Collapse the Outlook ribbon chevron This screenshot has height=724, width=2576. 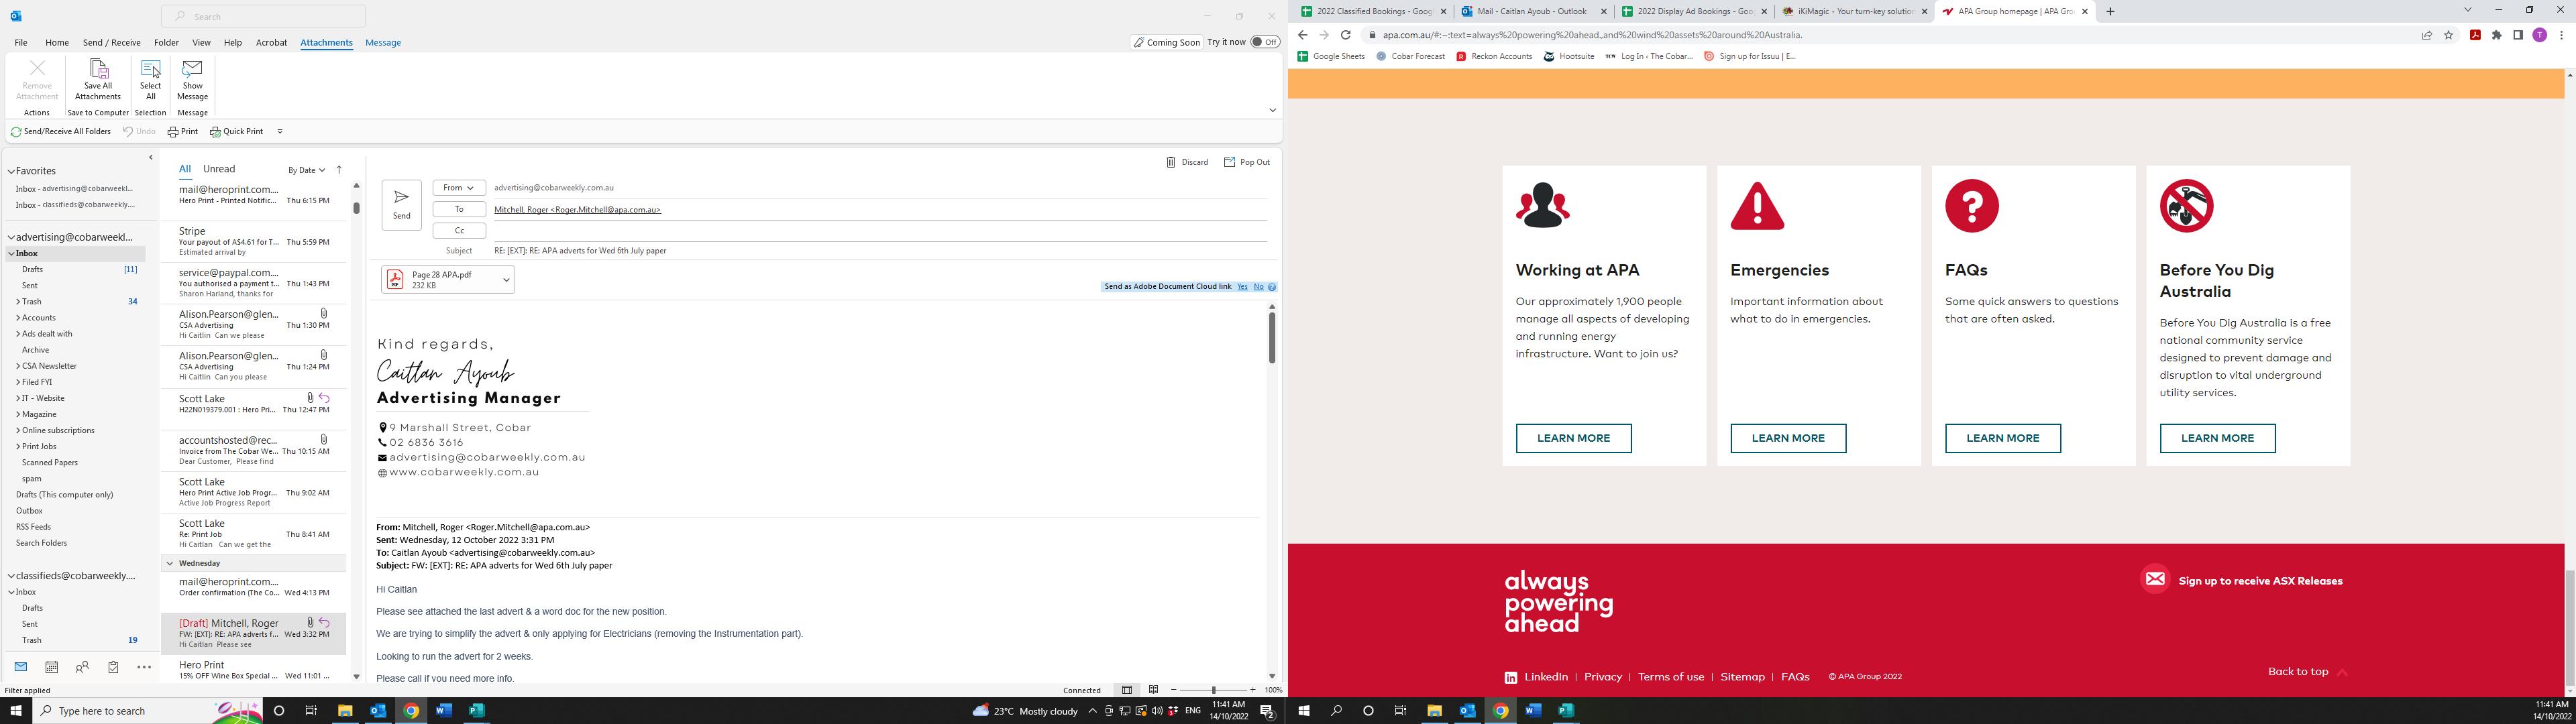coord(1272,110)
